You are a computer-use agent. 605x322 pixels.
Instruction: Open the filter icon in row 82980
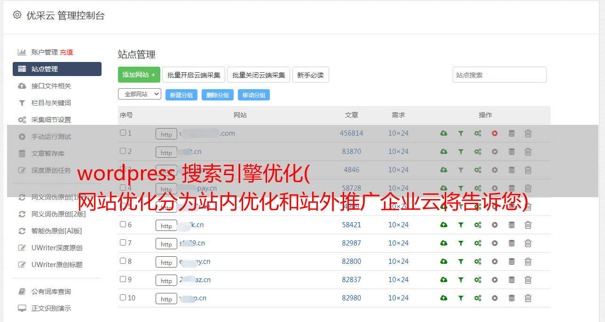coord(461,298)
